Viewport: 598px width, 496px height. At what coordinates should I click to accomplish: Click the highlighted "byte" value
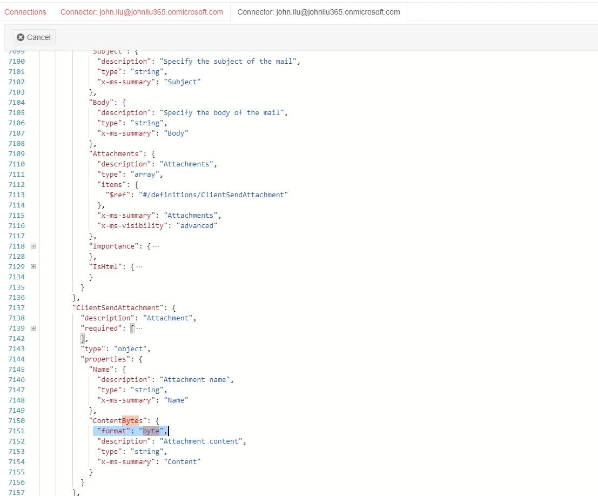pyautogui.click(x=151, y=431)
